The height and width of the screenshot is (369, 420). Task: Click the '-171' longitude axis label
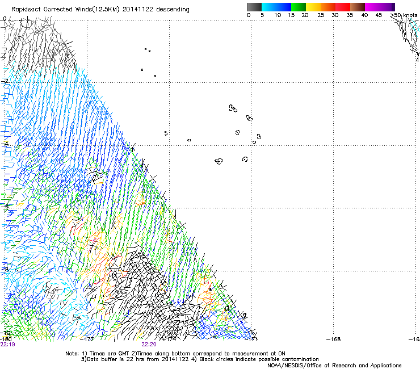click(x=251, y=339)
